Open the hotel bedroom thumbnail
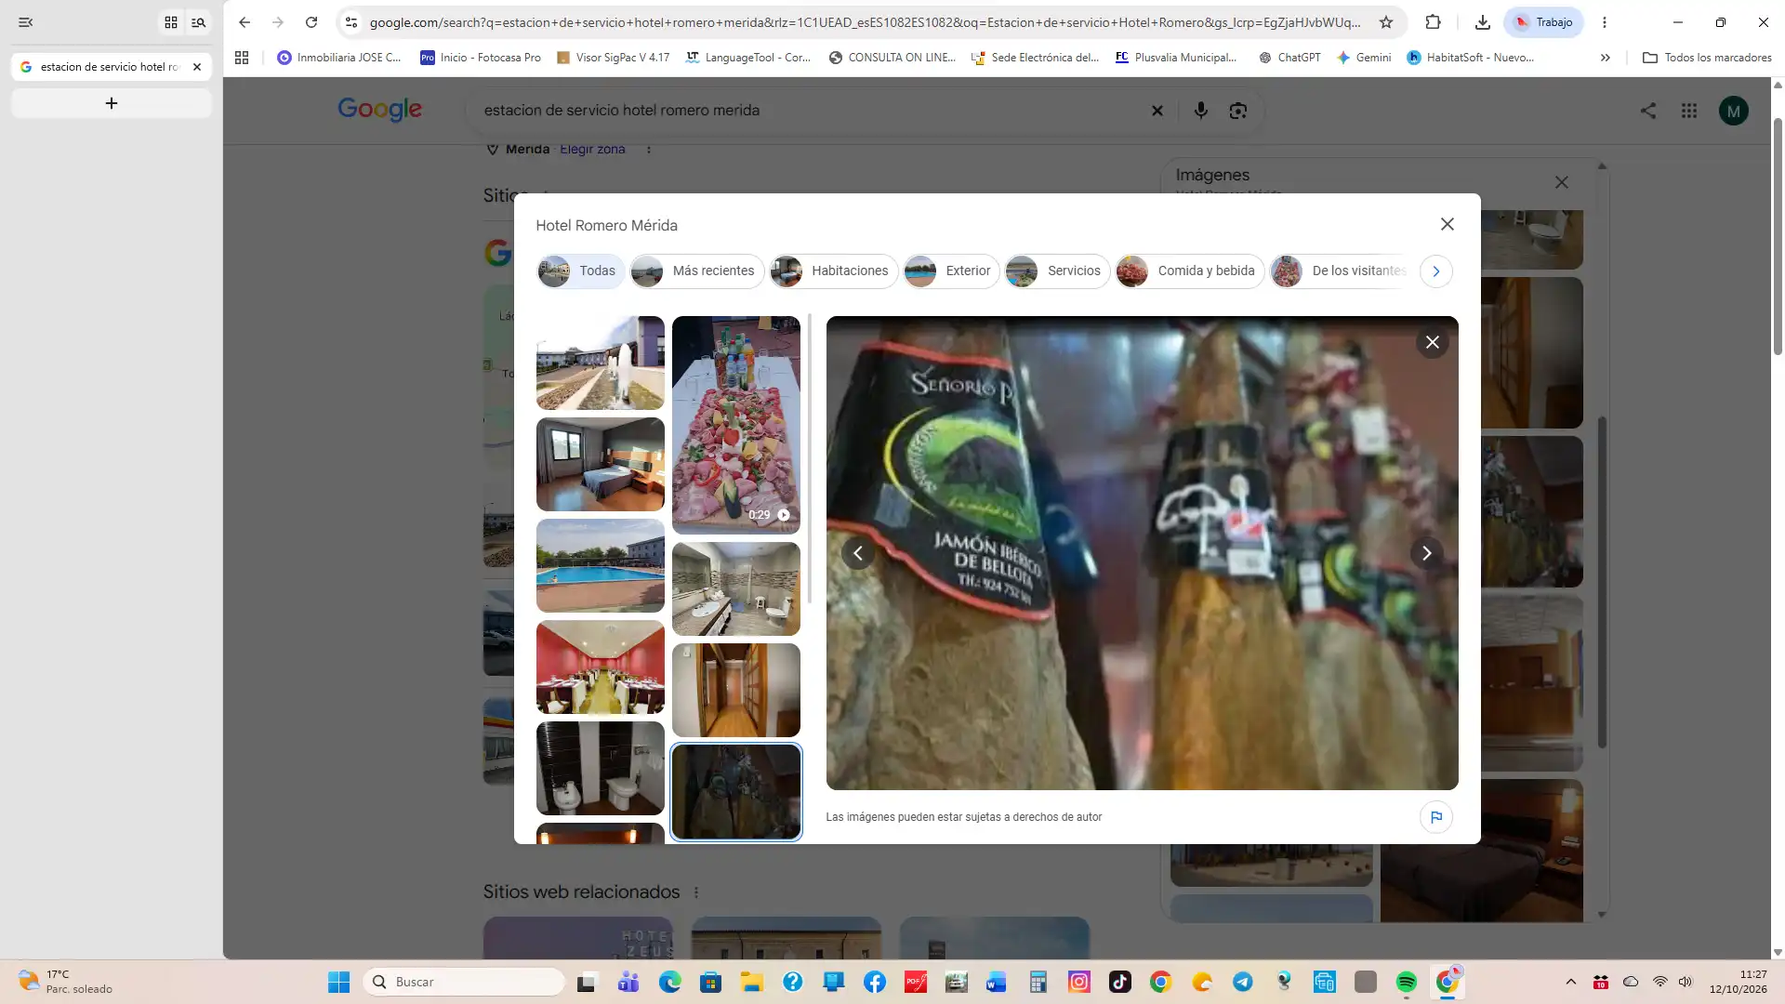Image resolution: width=1785 pixels, height=1004 pixels. pos(600,464)
